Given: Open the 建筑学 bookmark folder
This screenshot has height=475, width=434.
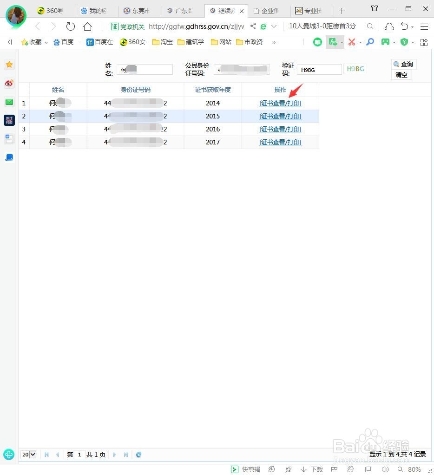Looking at the screenshot, I should pos(191,42).
